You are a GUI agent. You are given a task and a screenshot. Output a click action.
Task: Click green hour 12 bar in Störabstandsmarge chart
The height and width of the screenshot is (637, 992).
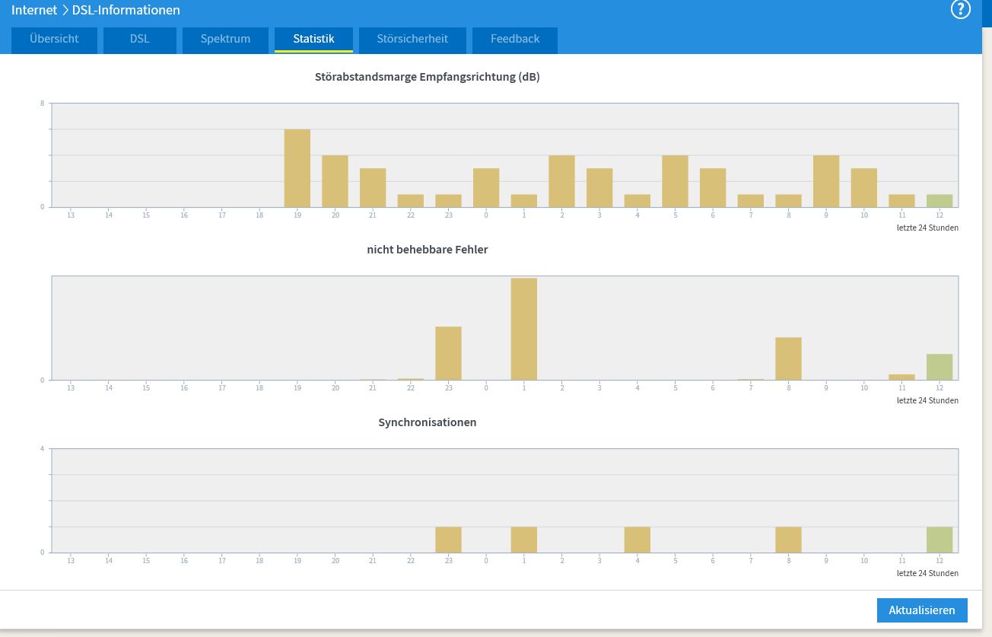click(x=940, y=201)
